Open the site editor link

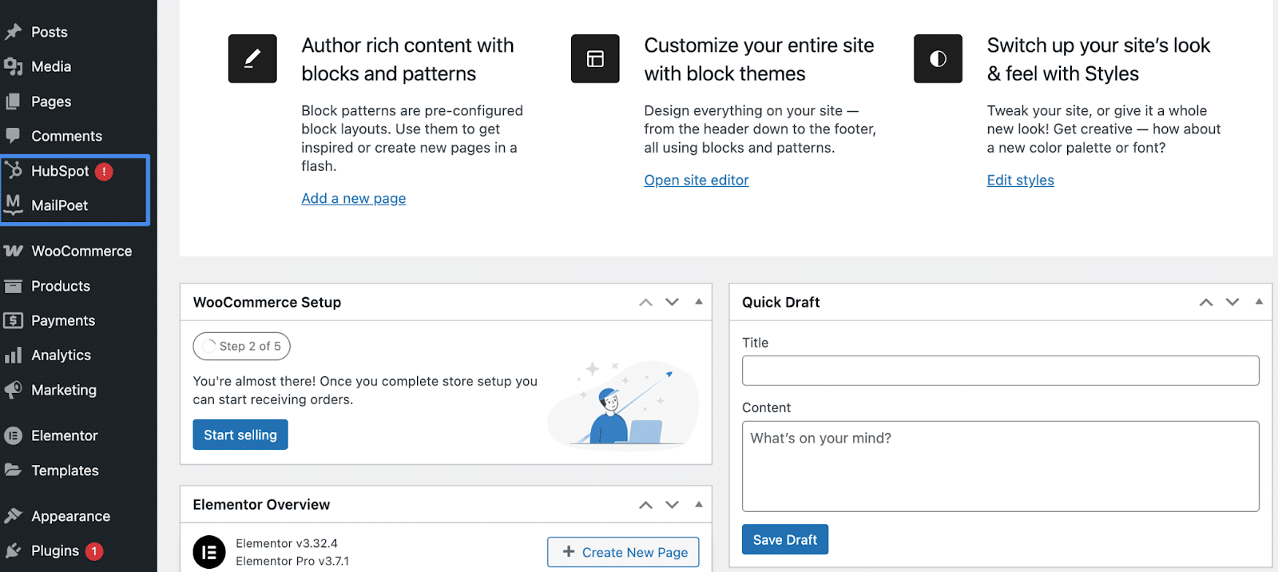[697, 180]
